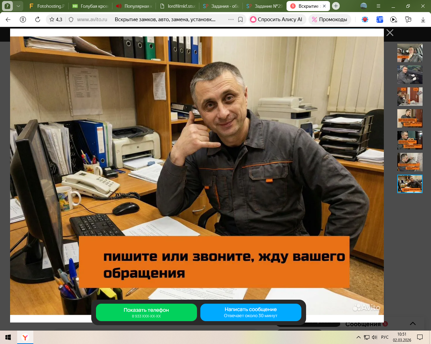
Task: Select the highlighted office desk thumbnail
Action: point(410,184)
